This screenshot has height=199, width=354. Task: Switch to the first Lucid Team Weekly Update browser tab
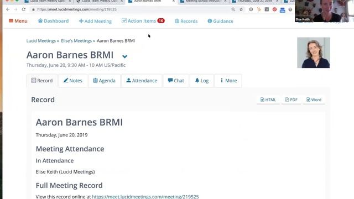click(x=48, y=2)
